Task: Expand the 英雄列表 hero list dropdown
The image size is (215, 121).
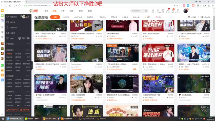Action: click(x=91, y=17)
